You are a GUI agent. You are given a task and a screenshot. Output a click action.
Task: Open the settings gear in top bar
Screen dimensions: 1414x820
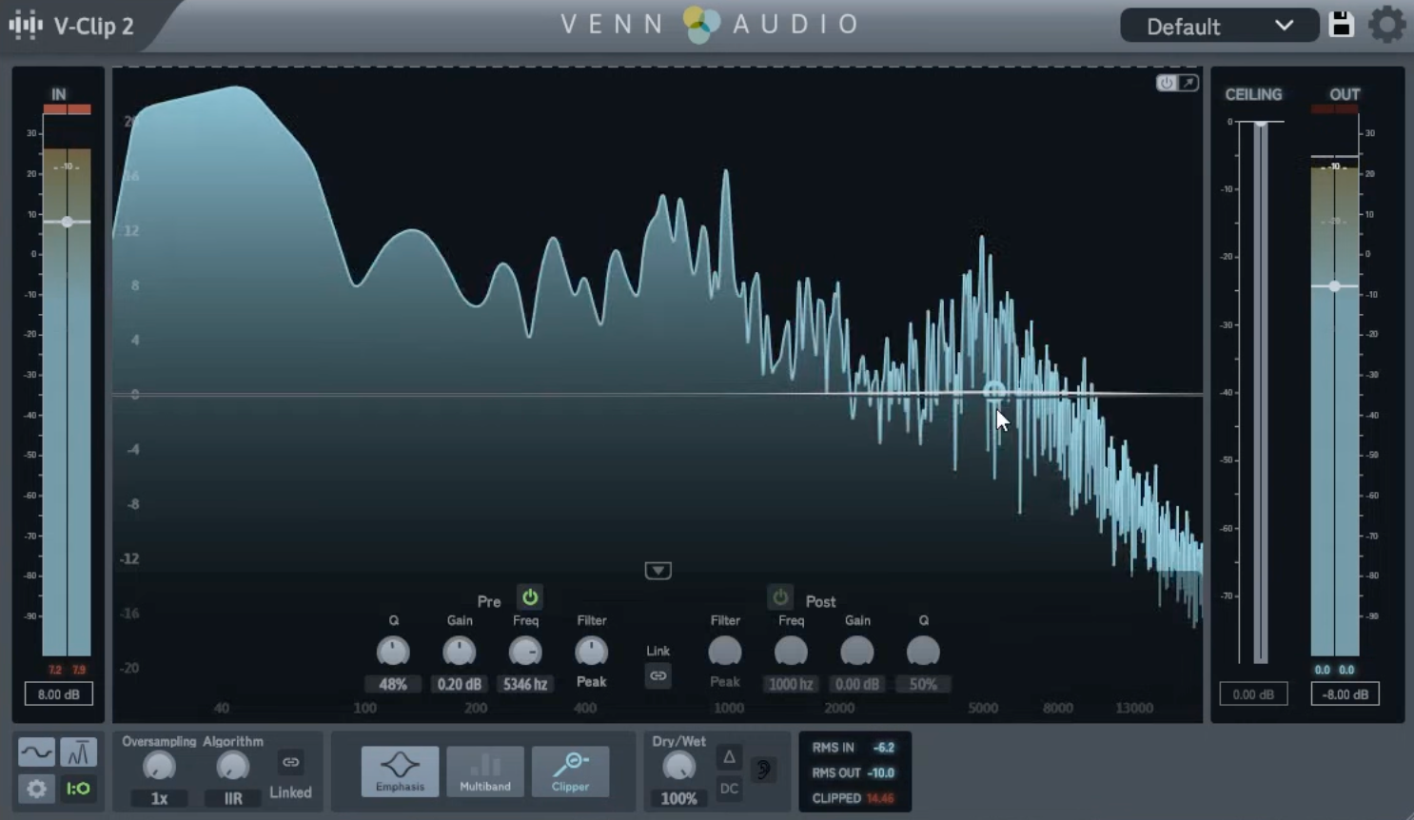coord(1386,25)
